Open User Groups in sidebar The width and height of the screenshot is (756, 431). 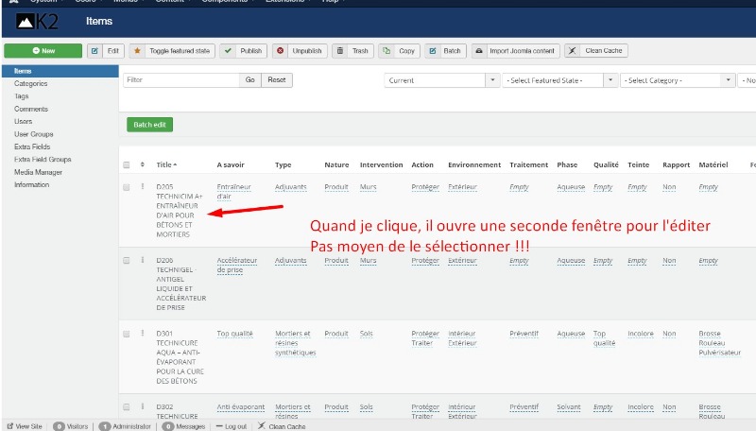[x=34, y=134]
